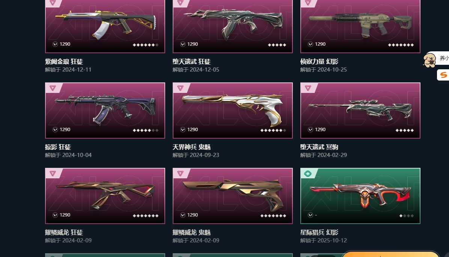Click the pink tier badge on 耀鳞威龙 鬼魅 card

pyautogui.click(x=181, y=173)
